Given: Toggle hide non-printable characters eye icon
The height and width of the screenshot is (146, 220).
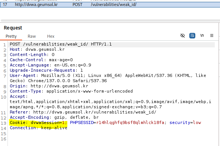Looking at the screenshot, I should coord(183,35).
